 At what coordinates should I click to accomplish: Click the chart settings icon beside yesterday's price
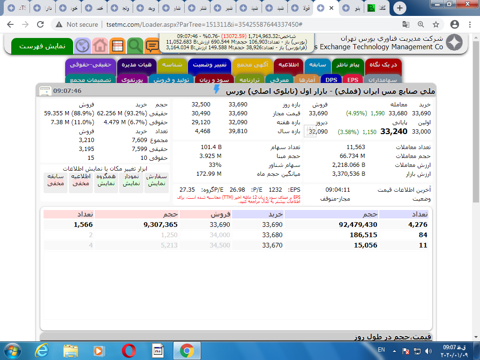click(x=311, y=131)
